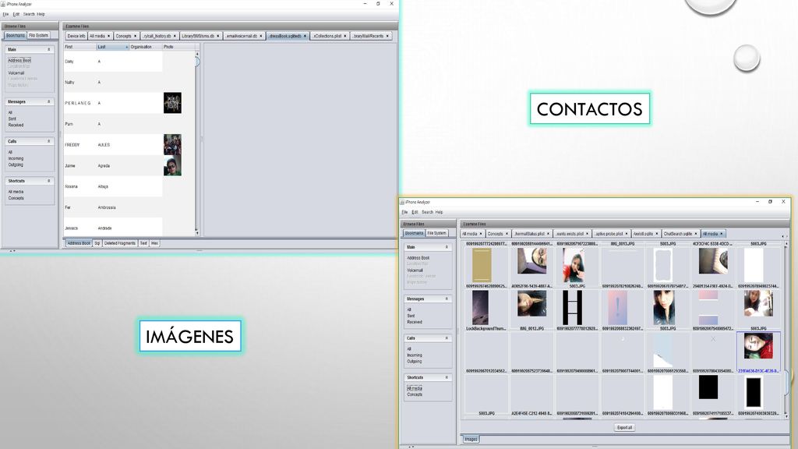The width and height of the screenshot is (798, 449).
Task: Open the Help menu in media window
Action: [x=439, y=212]
